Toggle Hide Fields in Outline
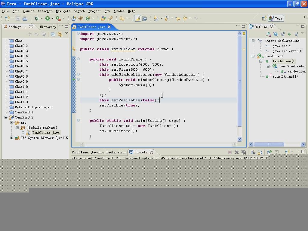Viewport: 308px width, 231px height. 276,35
